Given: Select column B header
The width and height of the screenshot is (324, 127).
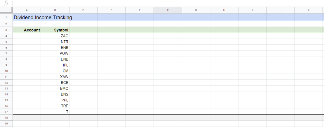Looking at the screenshot, I should [55, 10].
